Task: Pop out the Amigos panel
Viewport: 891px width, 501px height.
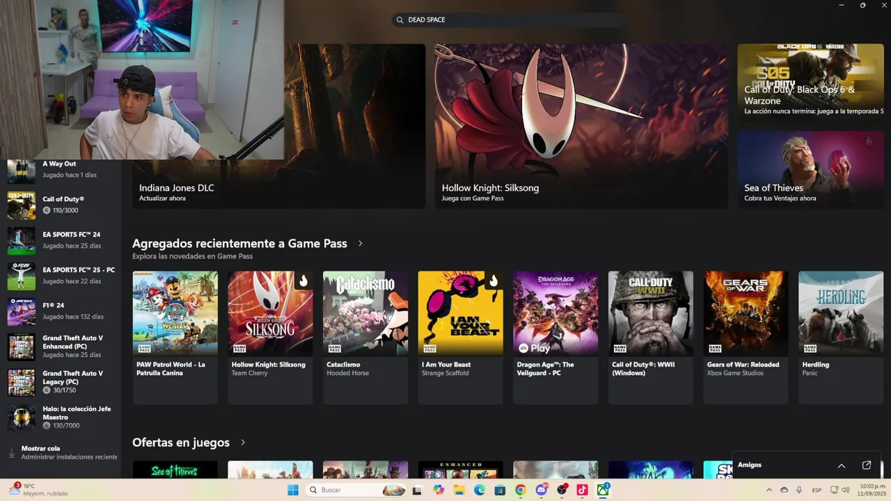Action: 867,465
